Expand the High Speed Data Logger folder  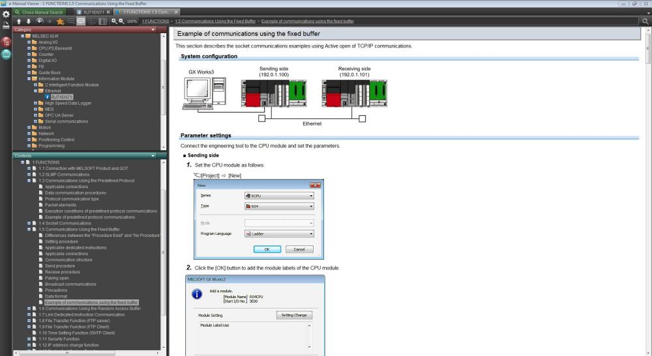coord(35,103)
